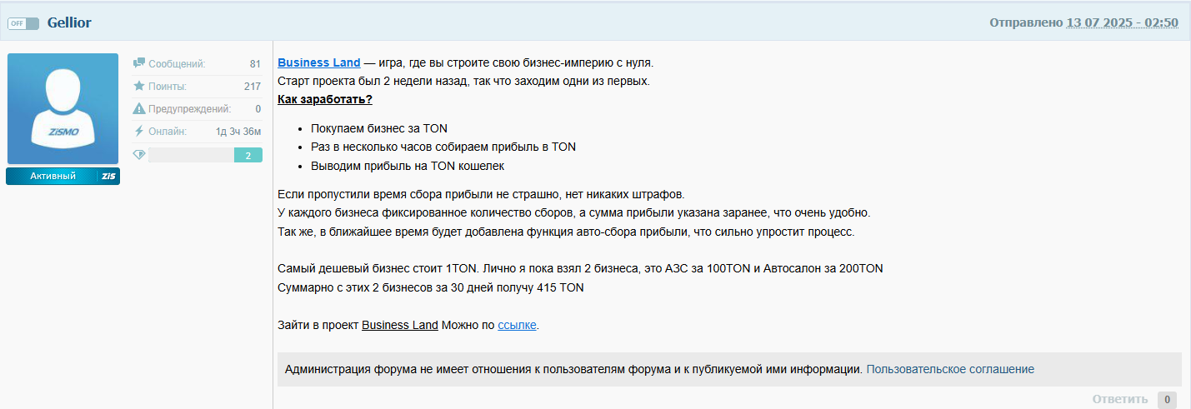
Task: Click the diamond reputation icon
Action: pos(139,155)
